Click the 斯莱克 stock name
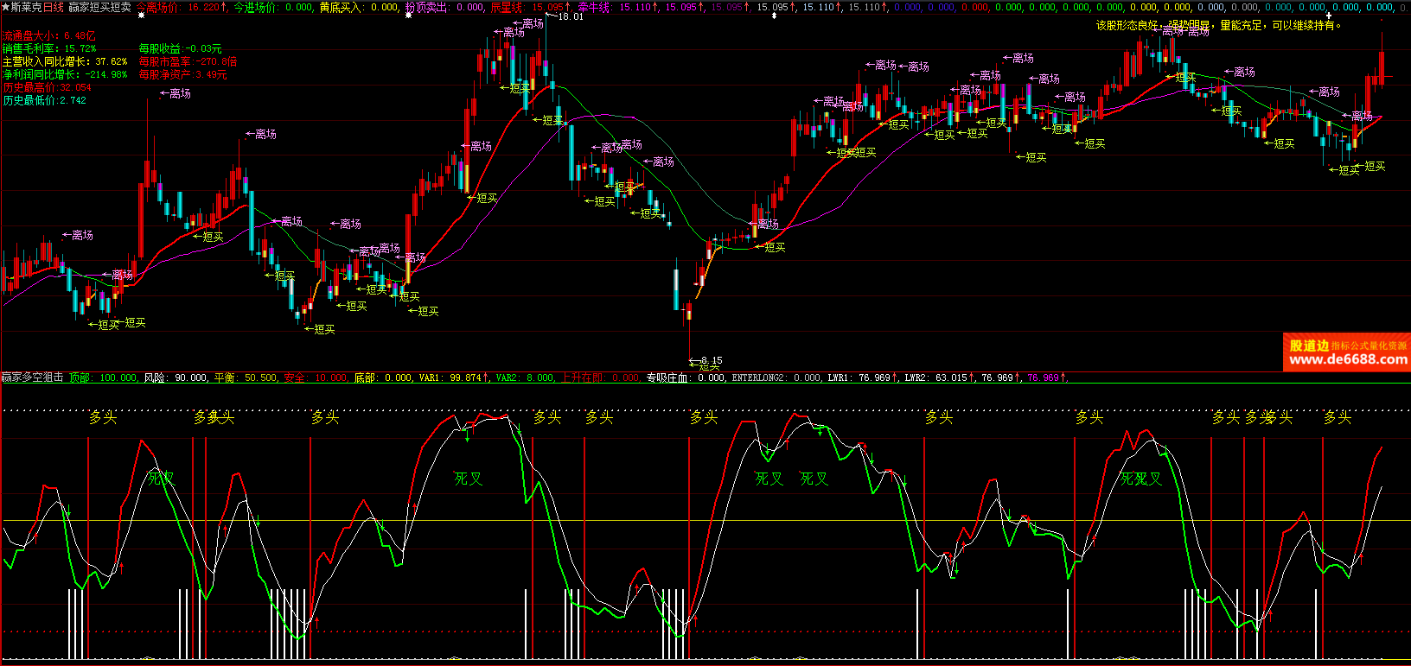1411x666 pixels. pos(26,7)
